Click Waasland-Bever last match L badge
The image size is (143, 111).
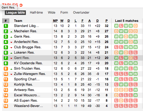pyautogui.click(x=136, y=106)
